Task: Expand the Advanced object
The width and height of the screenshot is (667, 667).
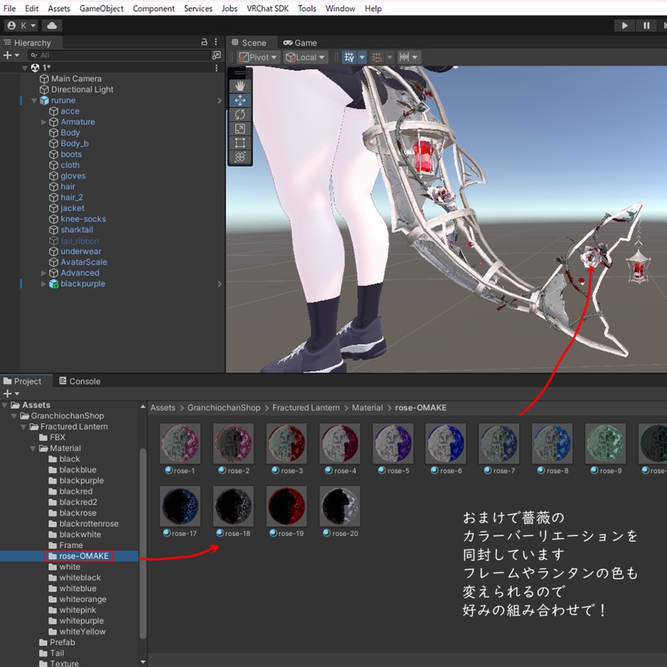Action: click(44, 273)
